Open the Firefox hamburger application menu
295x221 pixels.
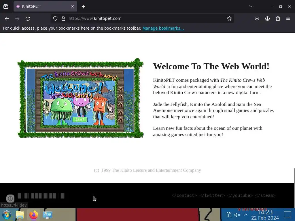(288, 18)
